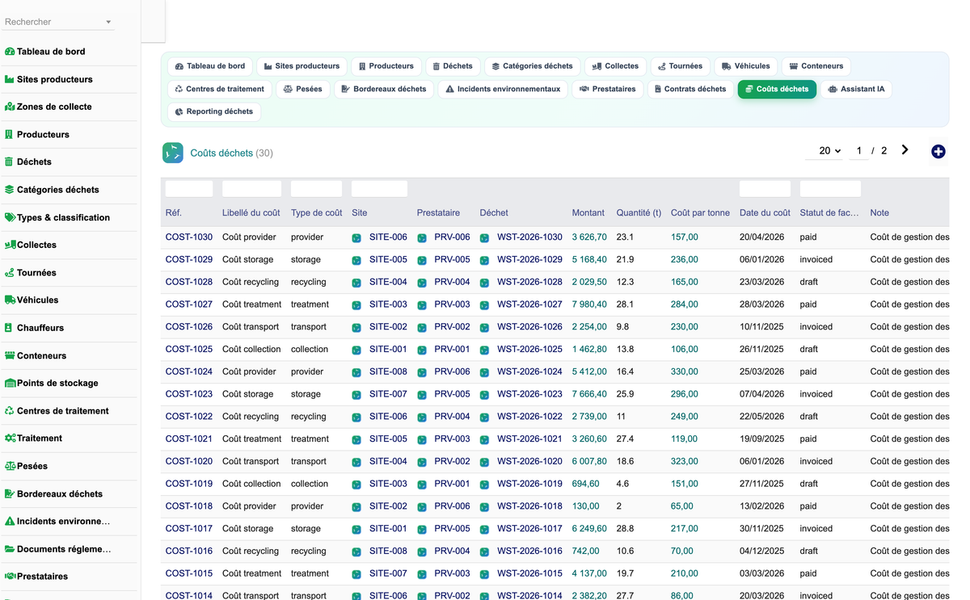Switch to Sites producteurs tab

302,66
